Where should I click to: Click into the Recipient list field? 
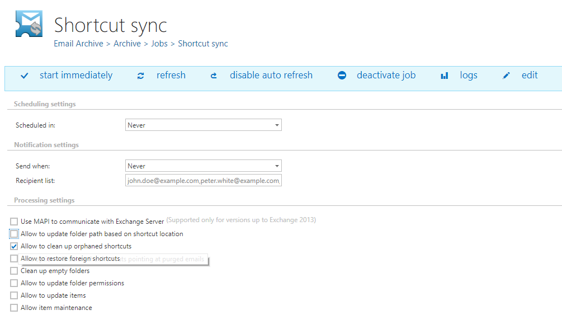pos(204,181)
